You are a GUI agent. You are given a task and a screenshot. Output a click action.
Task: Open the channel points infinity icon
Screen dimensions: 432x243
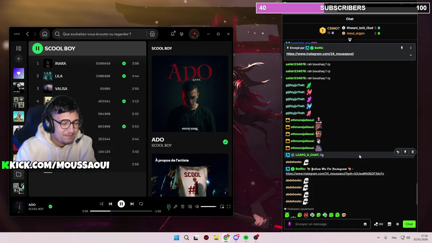379,224
